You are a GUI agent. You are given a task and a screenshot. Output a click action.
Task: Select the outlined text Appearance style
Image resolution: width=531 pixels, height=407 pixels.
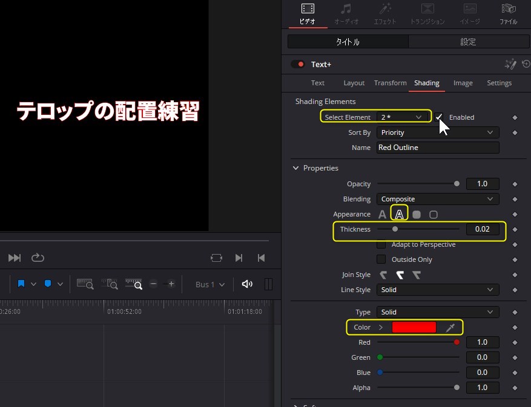pos(399,213)
